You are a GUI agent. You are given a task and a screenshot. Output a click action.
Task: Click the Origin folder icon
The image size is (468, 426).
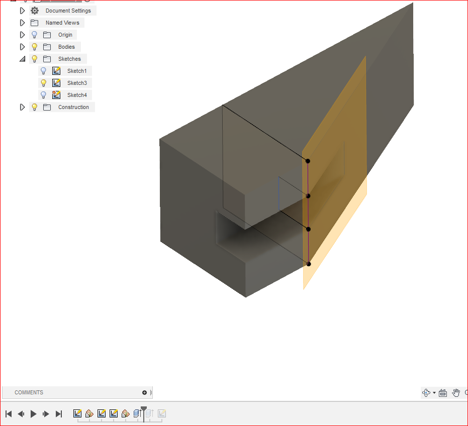click(47, 35)
